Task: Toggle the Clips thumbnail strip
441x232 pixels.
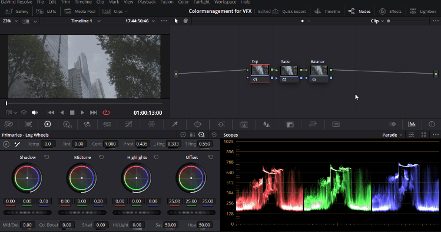Action: 112,12
